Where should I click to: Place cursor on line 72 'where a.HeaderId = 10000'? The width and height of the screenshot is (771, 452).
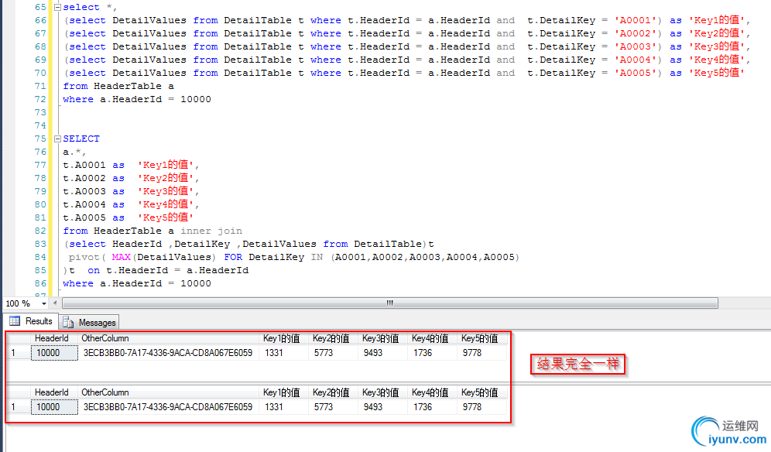tap(137, 99)
